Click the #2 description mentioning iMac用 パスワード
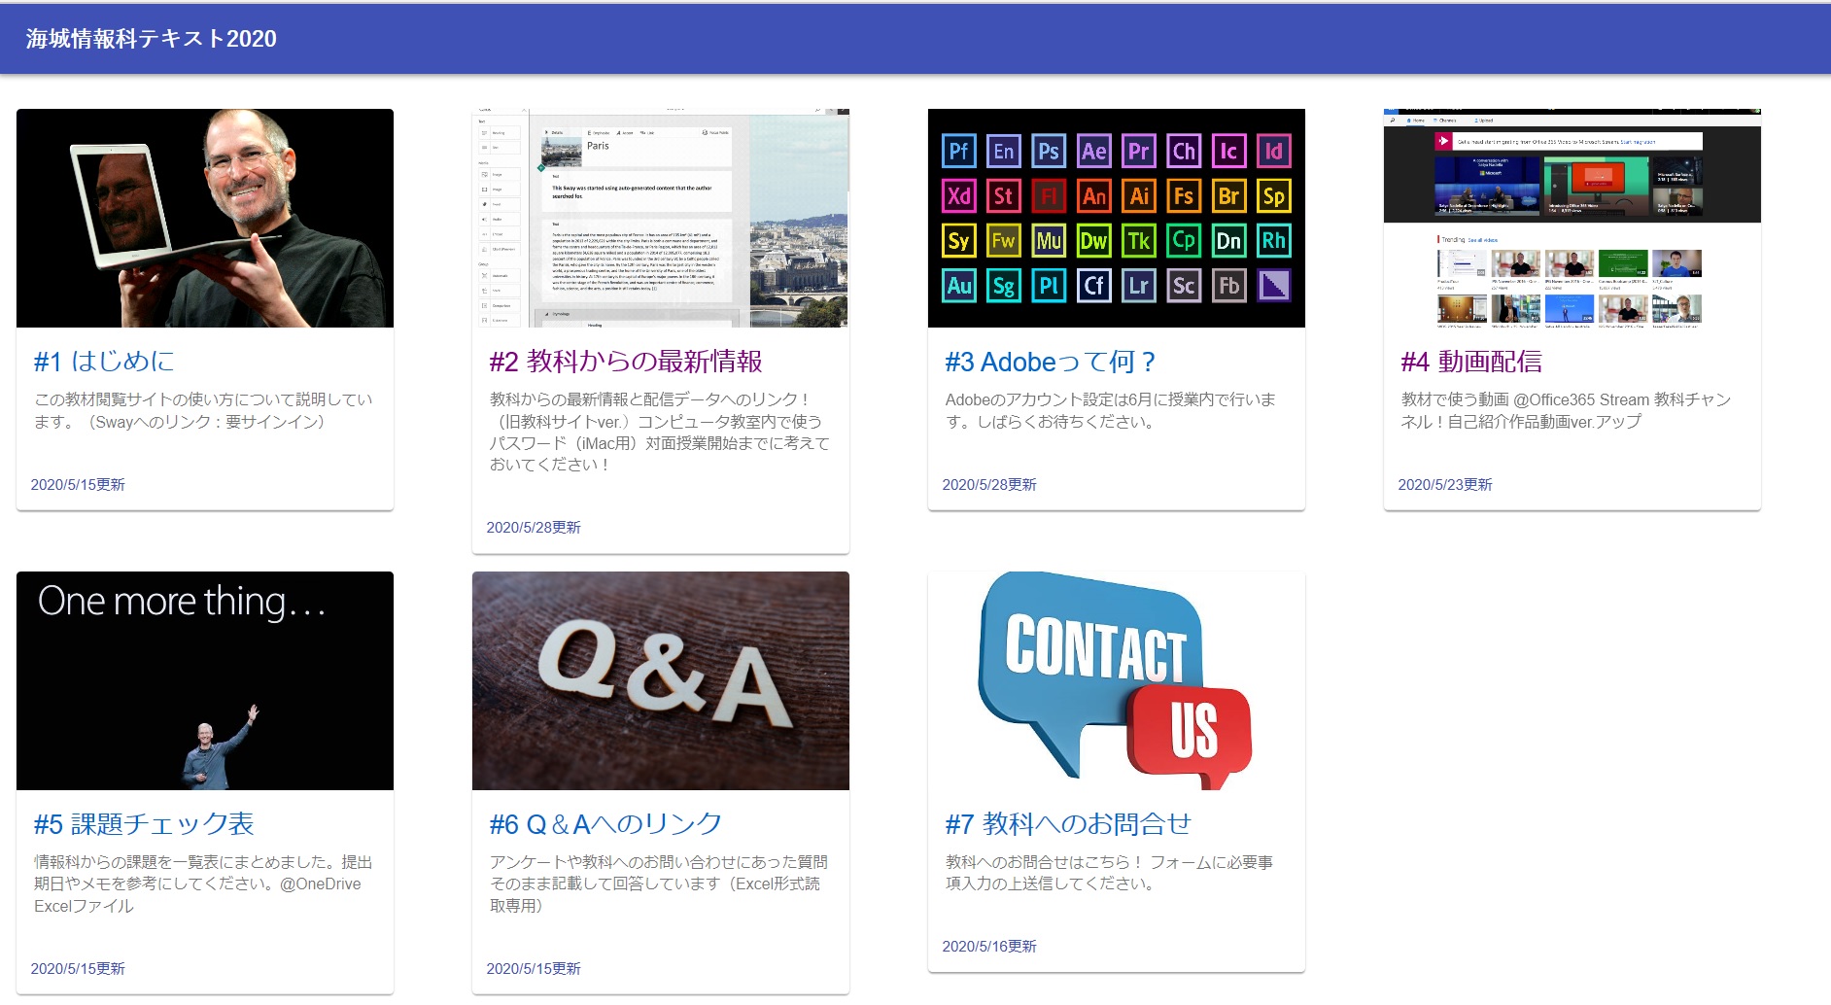 659,432
